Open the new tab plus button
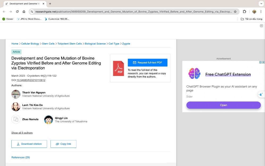Viewport: 265px width, 166px height. (x=50, y=4)
